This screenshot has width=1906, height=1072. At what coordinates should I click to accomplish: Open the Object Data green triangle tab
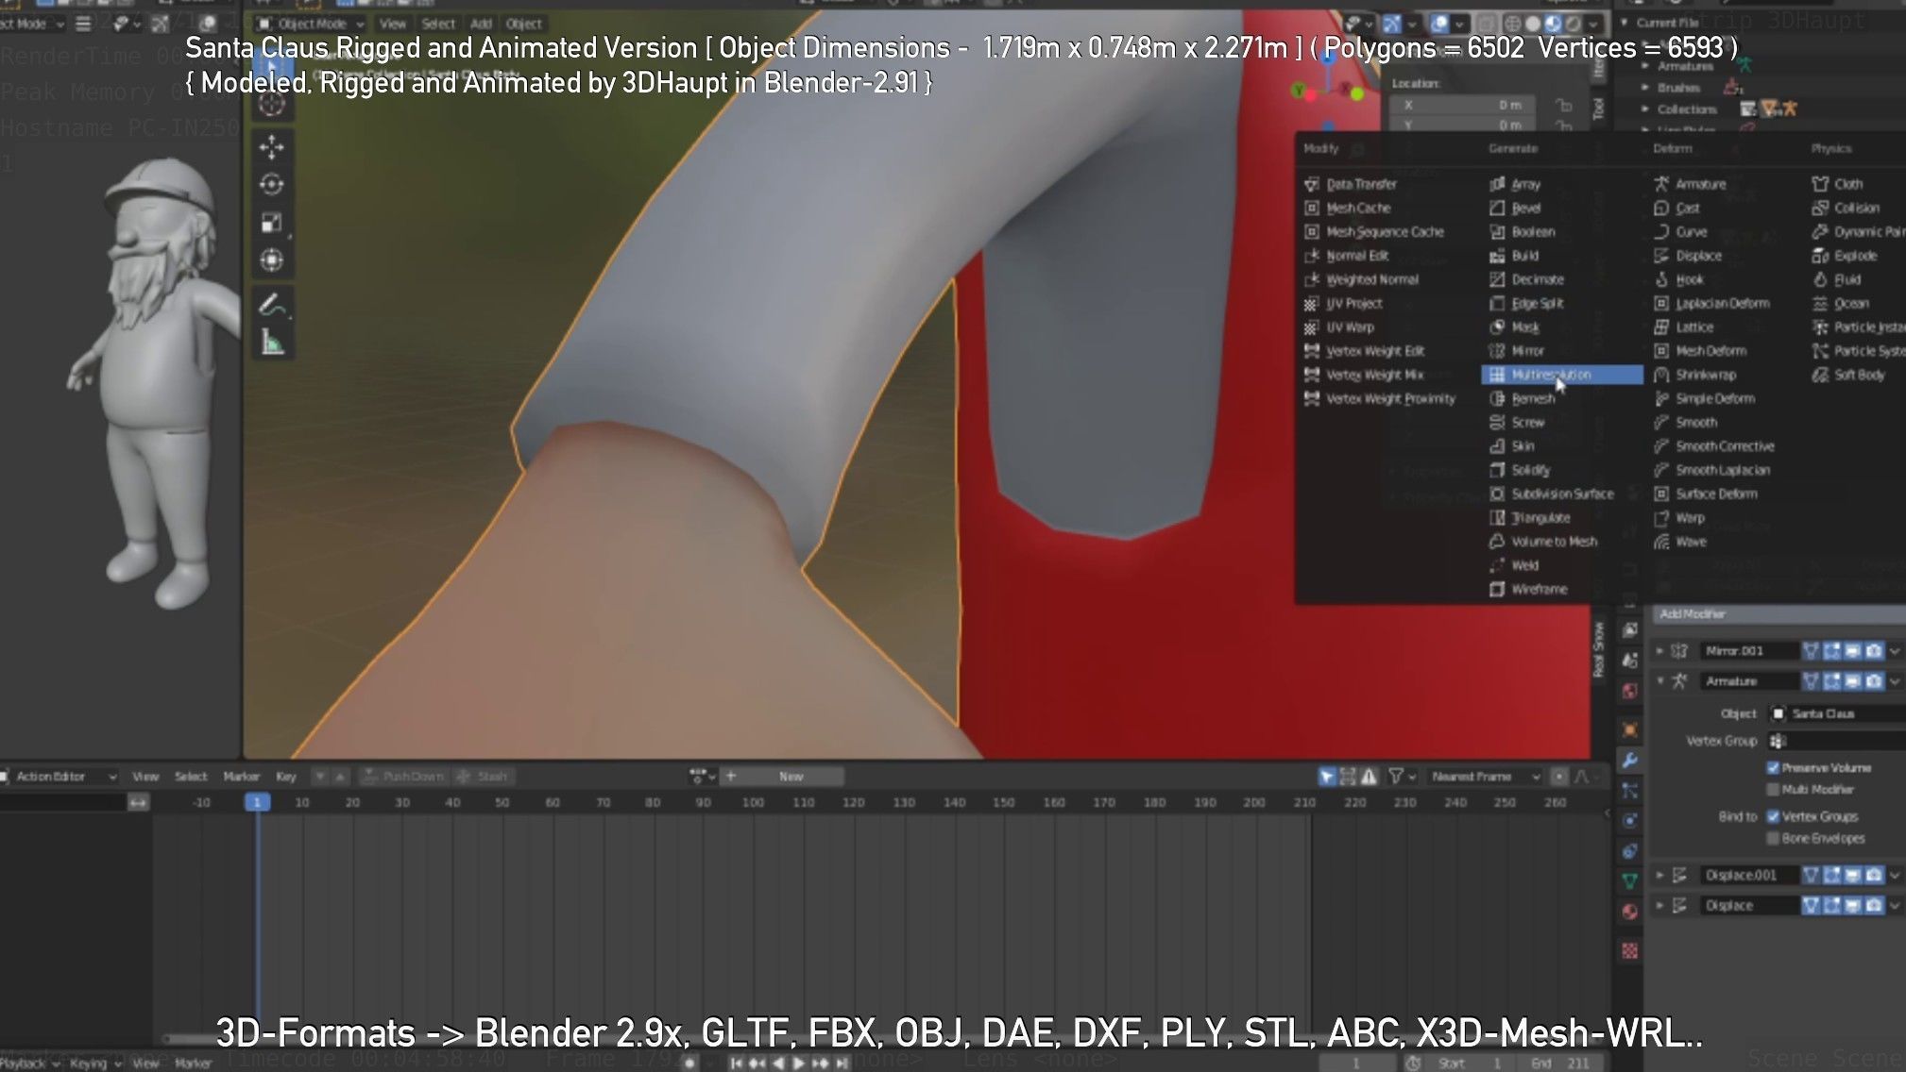coord(1630,881)
